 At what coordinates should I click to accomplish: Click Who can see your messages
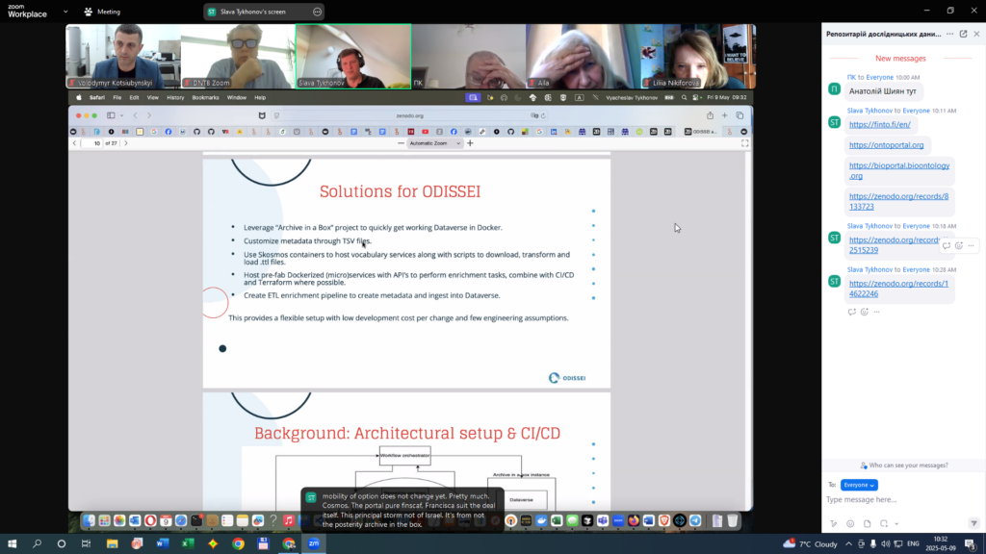pos(903,466)
